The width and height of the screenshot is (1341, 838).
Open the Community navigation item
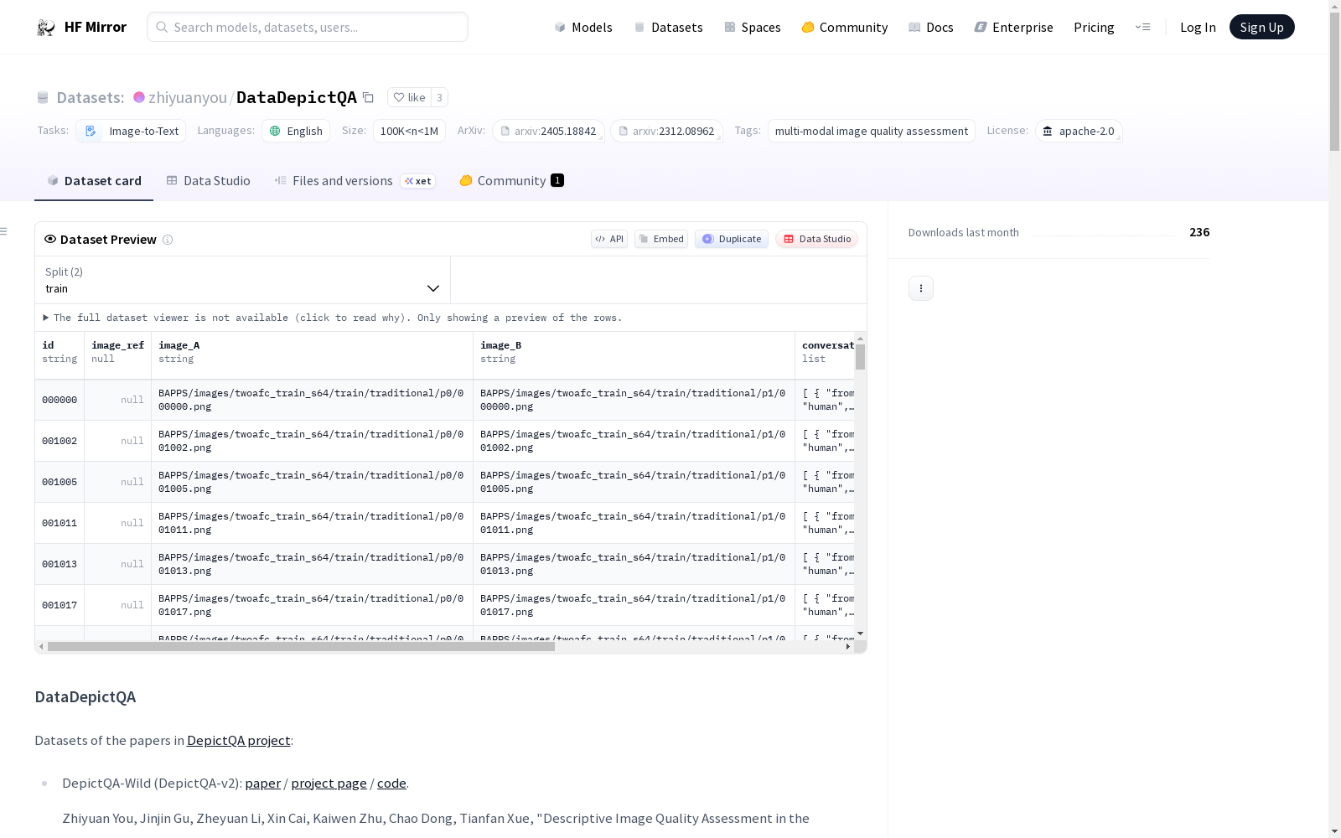point(845,27)
